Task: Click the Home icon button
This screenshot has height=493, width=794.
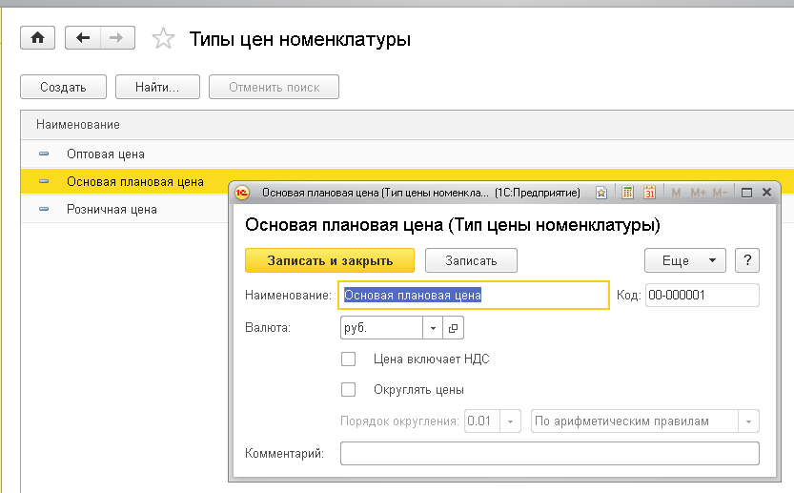Action: click(38, 38)
